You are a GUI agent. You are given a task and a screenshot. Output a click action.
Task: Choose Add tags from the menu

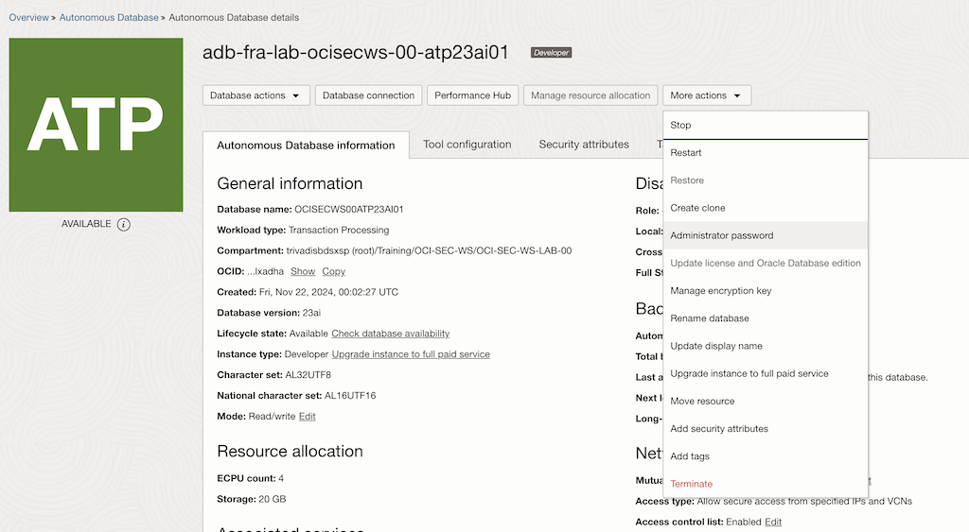click(765, 456)
